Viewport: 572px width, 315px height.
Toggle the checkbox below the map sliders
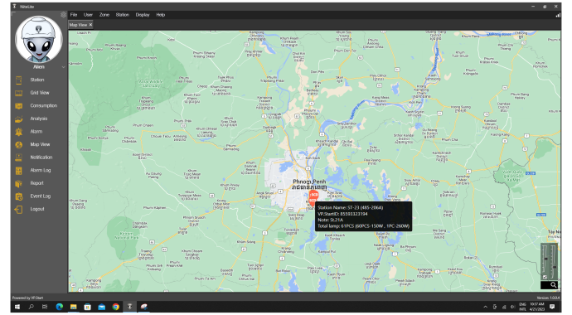pyautogui.click(x=545, y=277)
